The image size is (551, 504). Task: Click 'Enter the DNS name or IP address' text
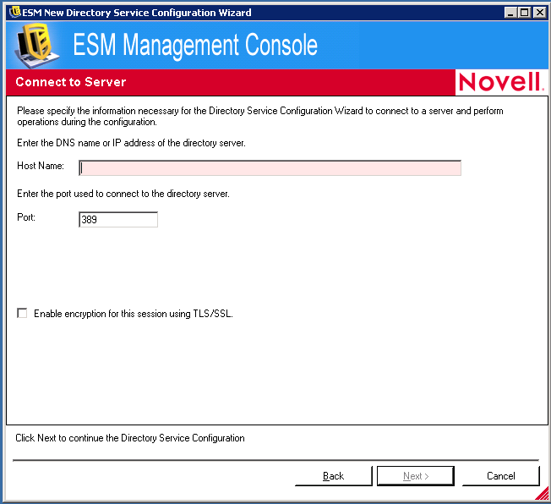[x=132, y=143]
